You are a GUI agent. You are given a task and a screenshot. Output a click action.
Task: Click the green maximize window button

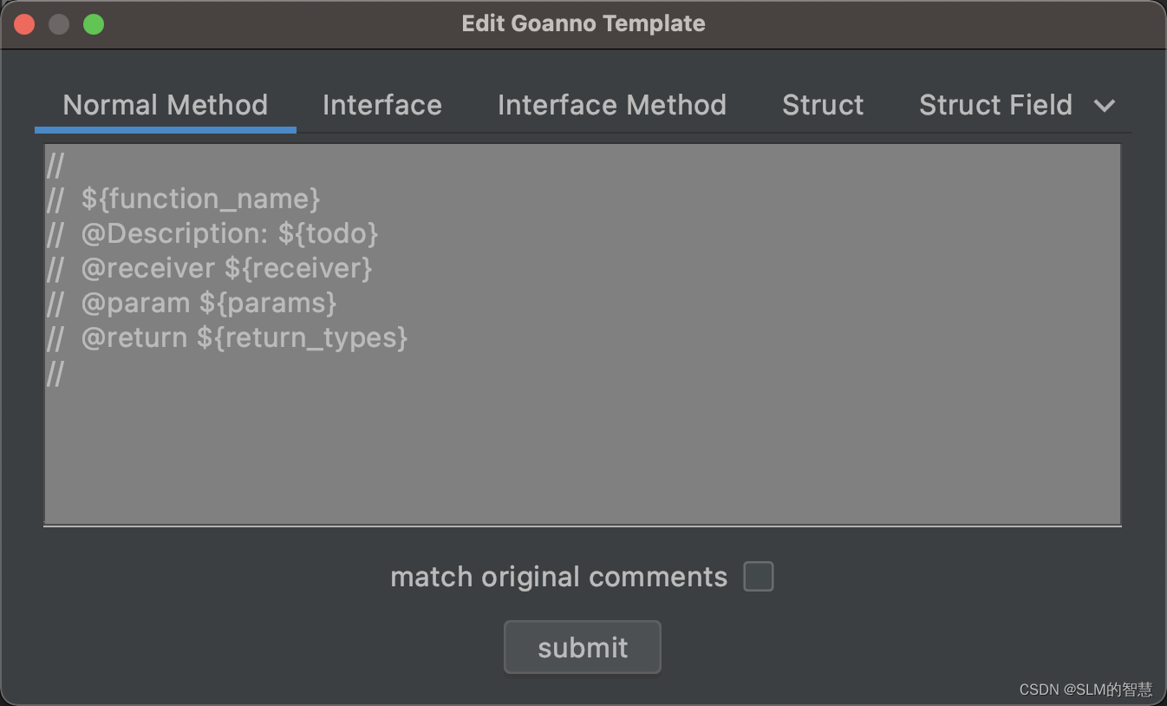[x=94, y=24]
